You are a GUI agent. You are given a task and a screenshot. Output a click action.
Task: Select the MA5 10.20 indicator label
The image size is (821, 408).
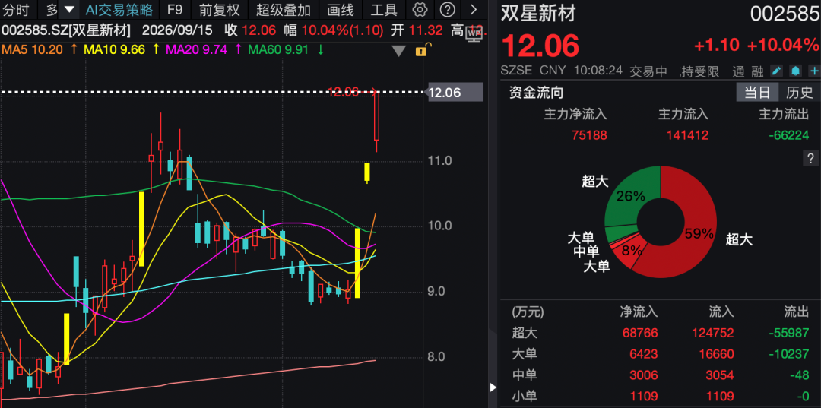coord(33,50)
